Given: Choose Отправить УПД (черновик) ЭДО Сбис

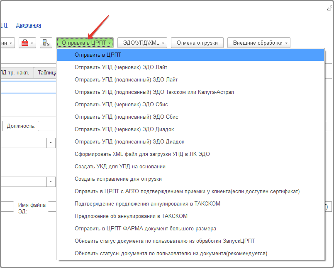Looking at the screenshot, I should tap(190, 105).
